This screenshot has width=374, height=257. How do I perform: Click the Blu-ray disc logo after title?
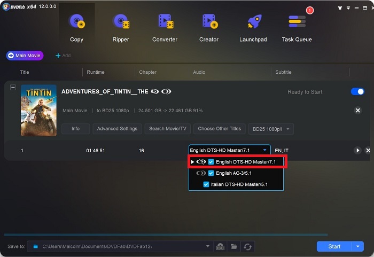coord(155,91)
